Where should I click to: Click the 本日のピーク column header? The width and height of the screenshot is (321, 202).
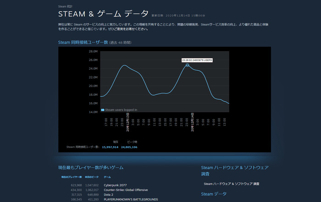pos(92,177)
